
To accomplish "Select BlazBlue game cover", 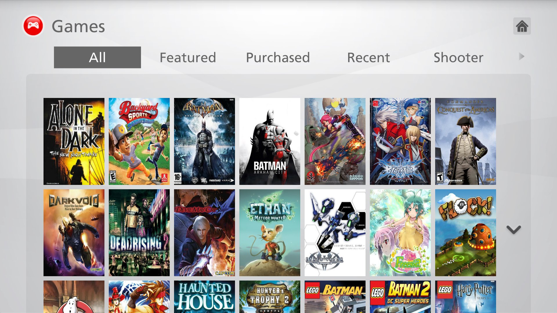I will [x=400, y=141].
